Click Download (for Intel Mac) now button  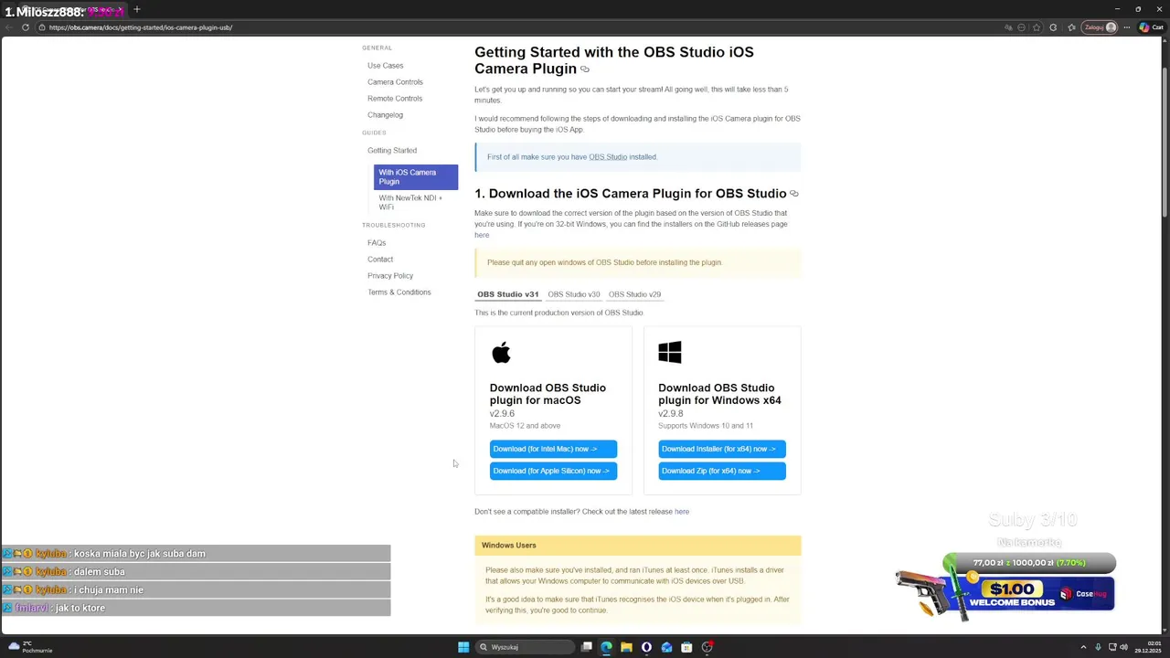[x=553, y=449]
